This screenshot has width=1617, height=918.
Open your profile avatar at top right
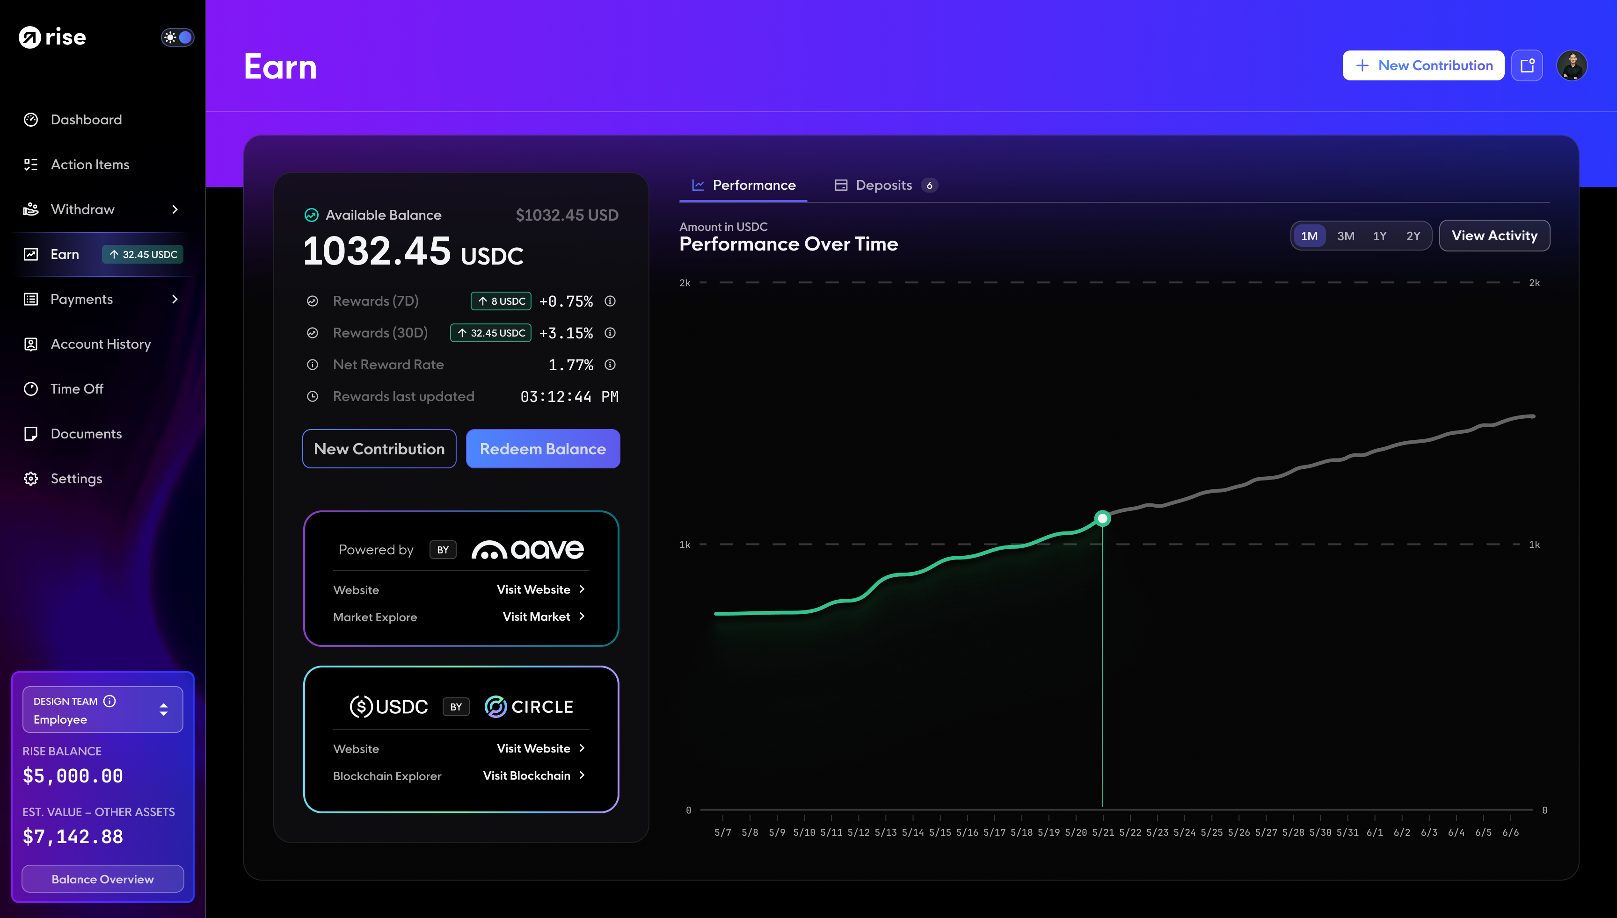[1572, 65]
